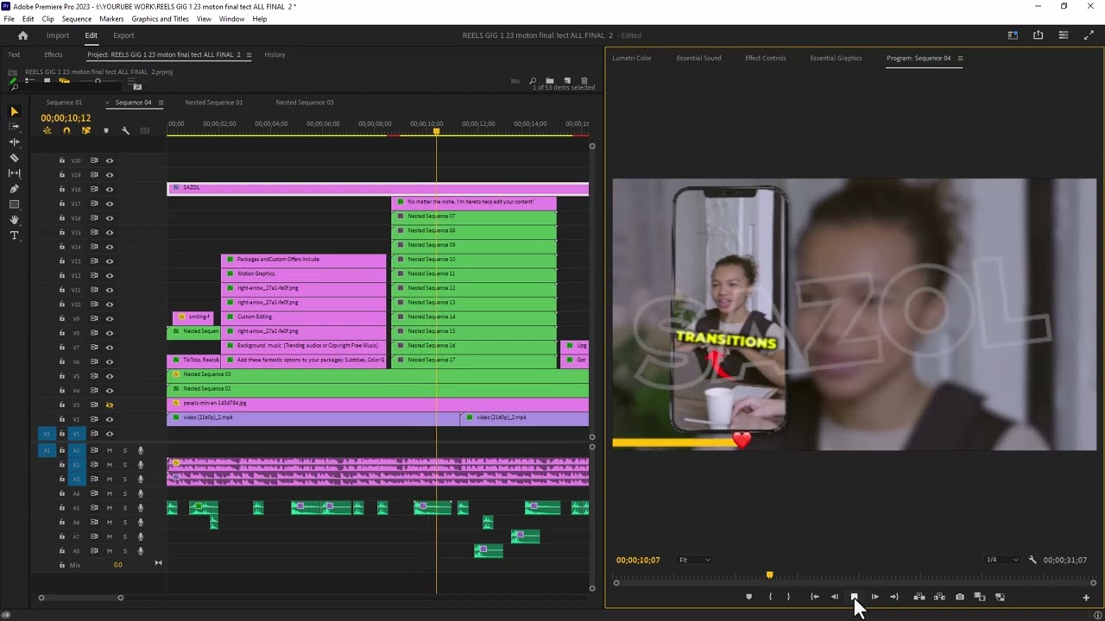This screenshot has height=621, width=1105.
Task: Click the Import workspace button
Action: [58, 35]
